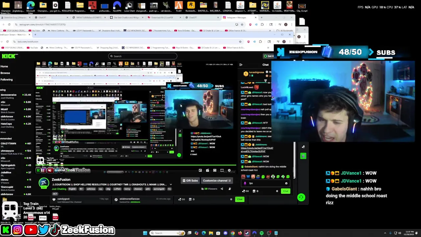The width and height of the screenshot is (421, 237).
Task: Click the green Chat send button in the chat panel
Action: click(x=285, y=191)
